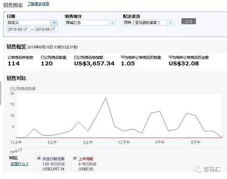The height and width of the screenshot is (179, 227).
Task: Click the 12下午 label on the chart axis
Action: [x=124, y=142]
